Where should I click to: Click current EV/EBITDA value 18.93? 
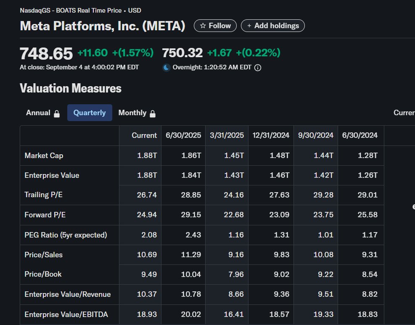pos(147,314)
